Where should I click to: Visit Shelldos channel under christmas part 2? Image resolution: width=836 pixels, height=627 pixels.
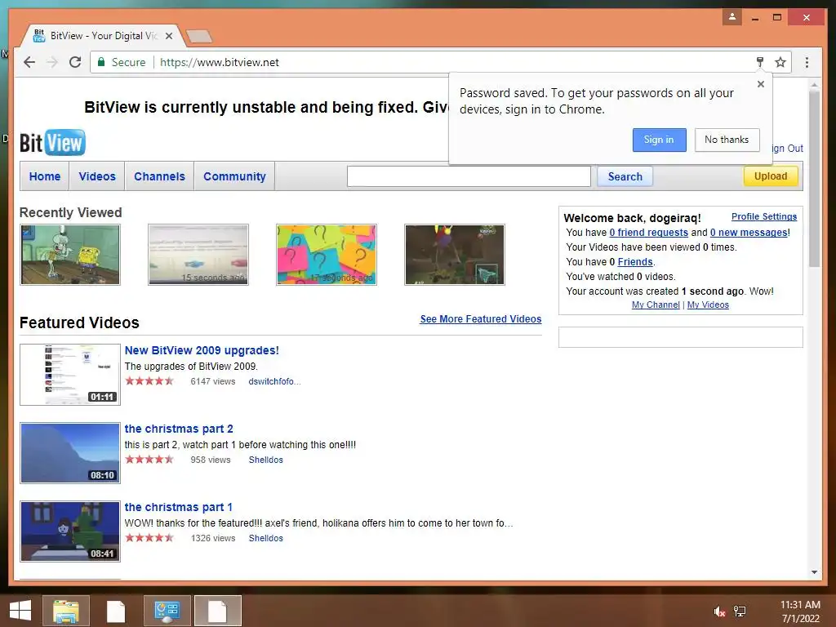265,460
